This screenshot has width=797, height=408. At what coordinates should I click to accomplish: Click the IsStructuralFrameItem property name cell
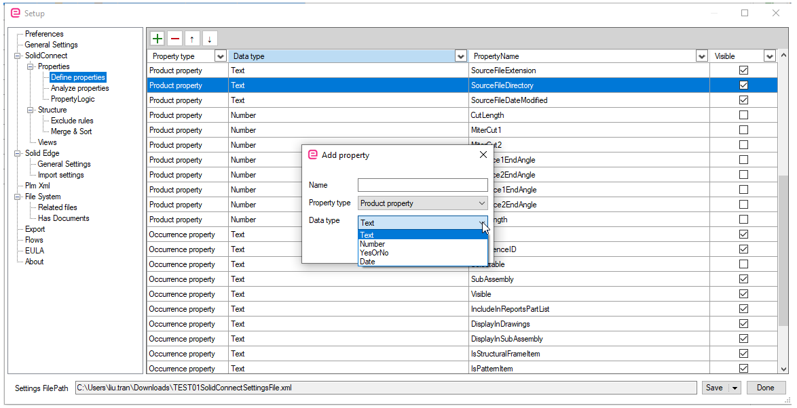click(589, 354)
